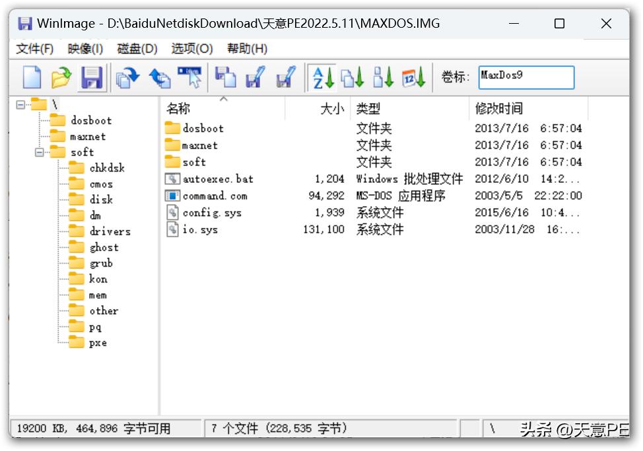Click the sort by type toolbar icon
Viewport: 643px width, 451px height.
coord(353,77)
